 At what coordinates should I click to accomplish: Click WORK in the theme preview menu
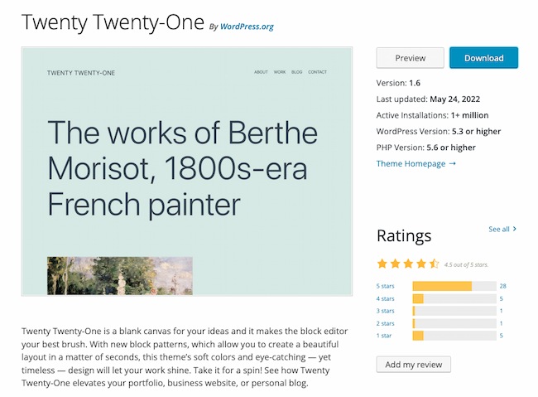pyautogui.click(x=280, y=72)
